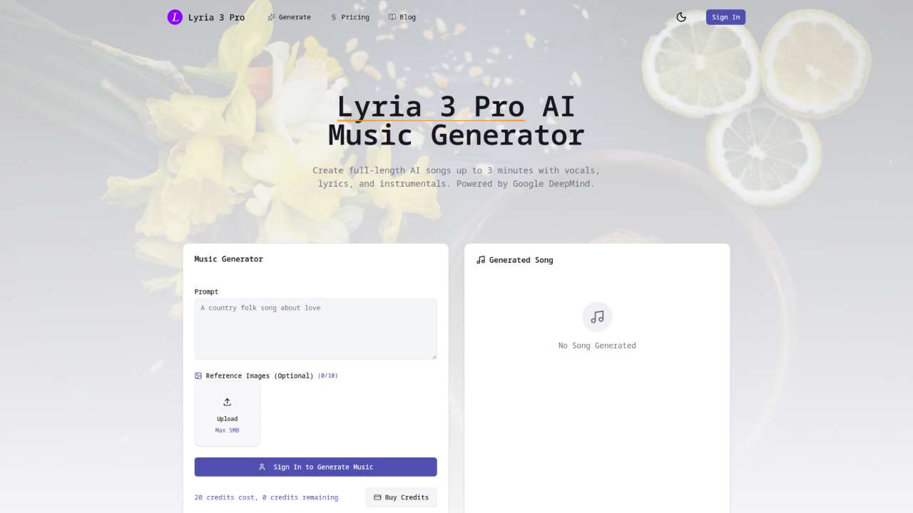Click the purple Lyria logo icon
The width and height of the screenshot is (913, 513).
coord(175,17)
